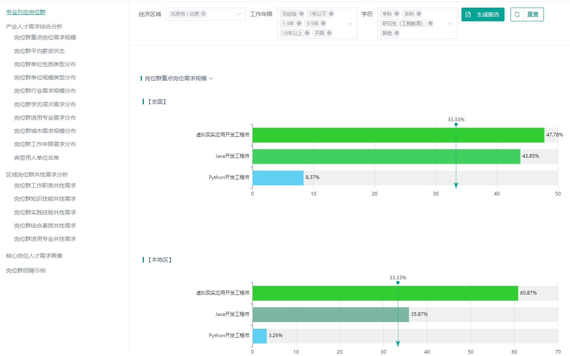
Task: Remove the 3-5年 experience tag
Action: [x=323, y=23]
